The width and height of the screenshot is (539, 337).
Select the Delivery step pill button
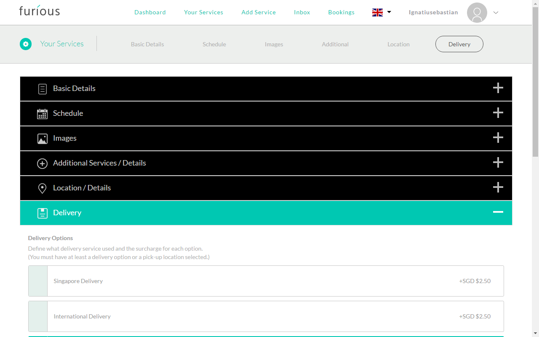(x=459, y=44)
